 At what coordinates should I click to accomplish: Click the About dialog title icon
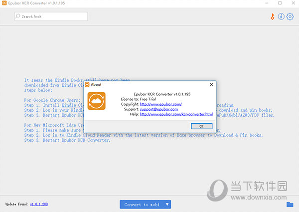coord(87,84)
